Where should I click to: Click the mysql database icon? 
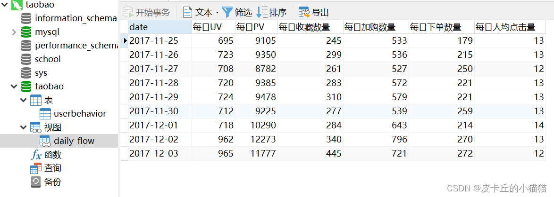26,32
